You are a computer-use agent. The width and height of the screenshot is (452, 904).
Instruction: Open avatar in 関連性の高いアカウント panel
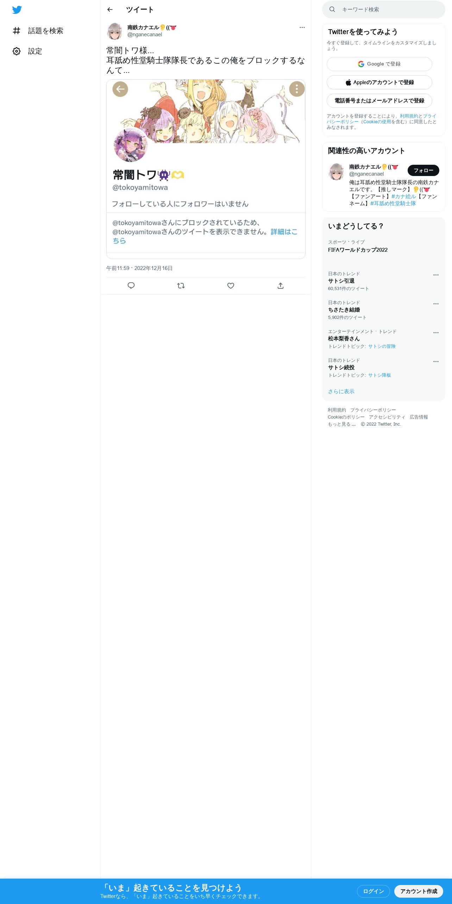(x=336, y=171)
